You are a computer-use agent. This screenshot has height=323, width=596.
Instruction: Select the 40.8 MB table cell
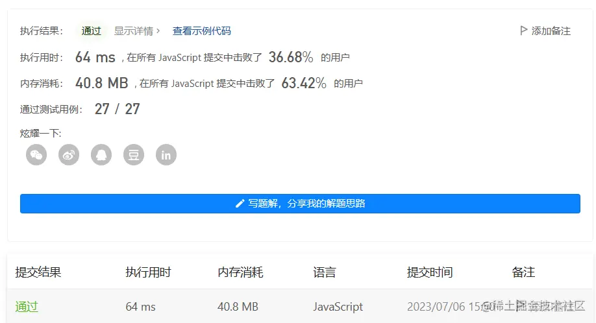pos(238,307)
